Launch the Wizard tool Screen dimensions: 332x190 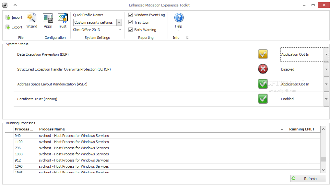(32, 21)
